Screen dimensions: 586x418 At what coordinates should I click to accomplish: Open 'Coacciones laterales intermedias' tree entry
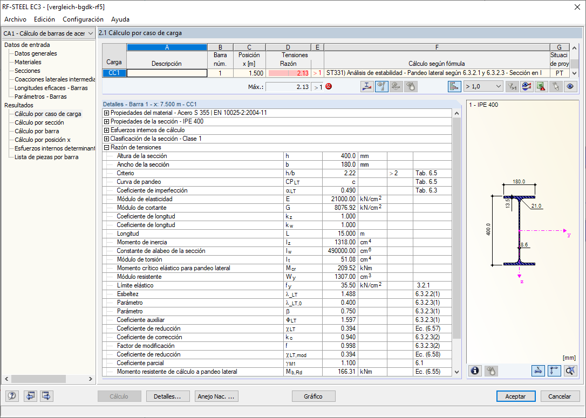pyautogui.click(x=54, y=79)
